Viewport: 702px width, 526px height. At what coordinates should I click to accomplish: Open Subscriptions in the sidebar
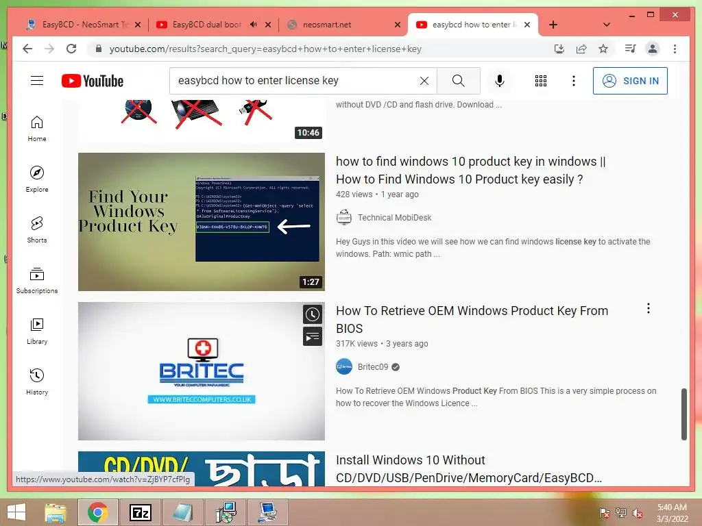click(37, 280)
